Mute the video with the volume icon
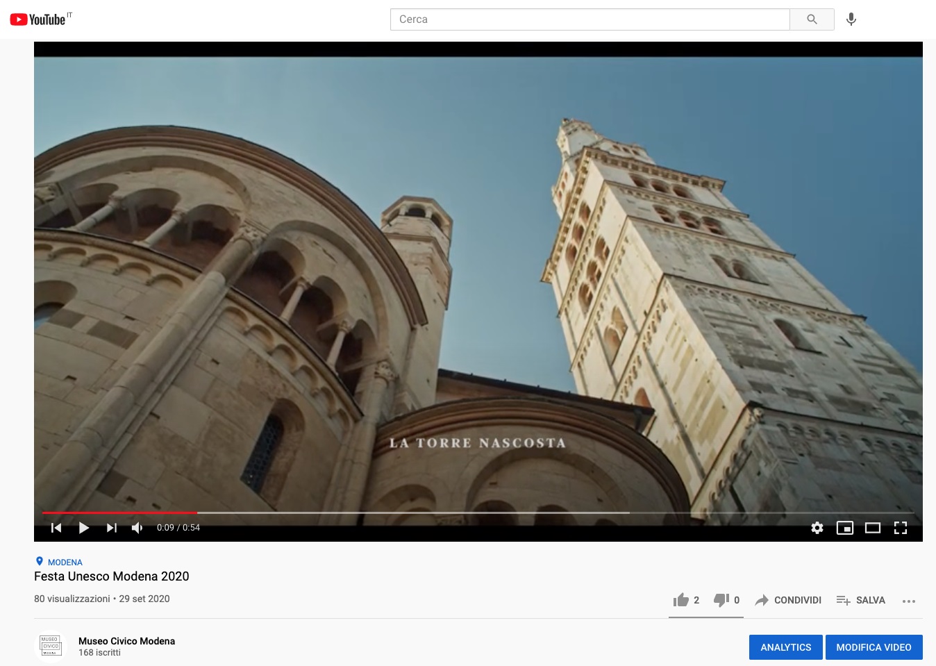Image resolution: width=936 pixels, height=666 pixels. (x=137, y=528)
